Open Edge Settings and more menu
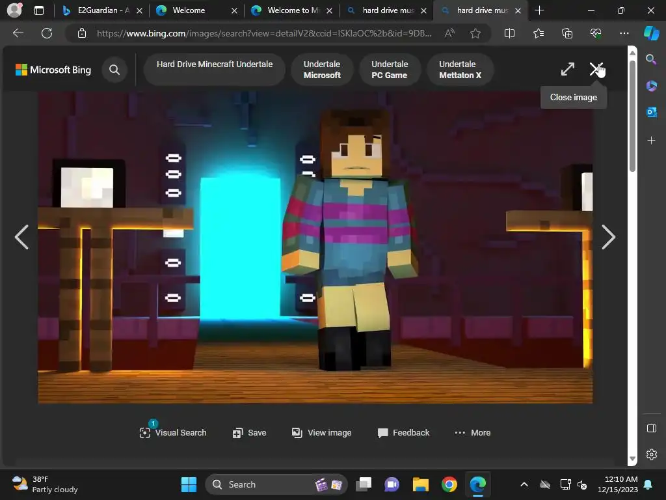Image resolution: width=666 pixels, height=500 pixels. pyautogui.click(x=624, y=33)
